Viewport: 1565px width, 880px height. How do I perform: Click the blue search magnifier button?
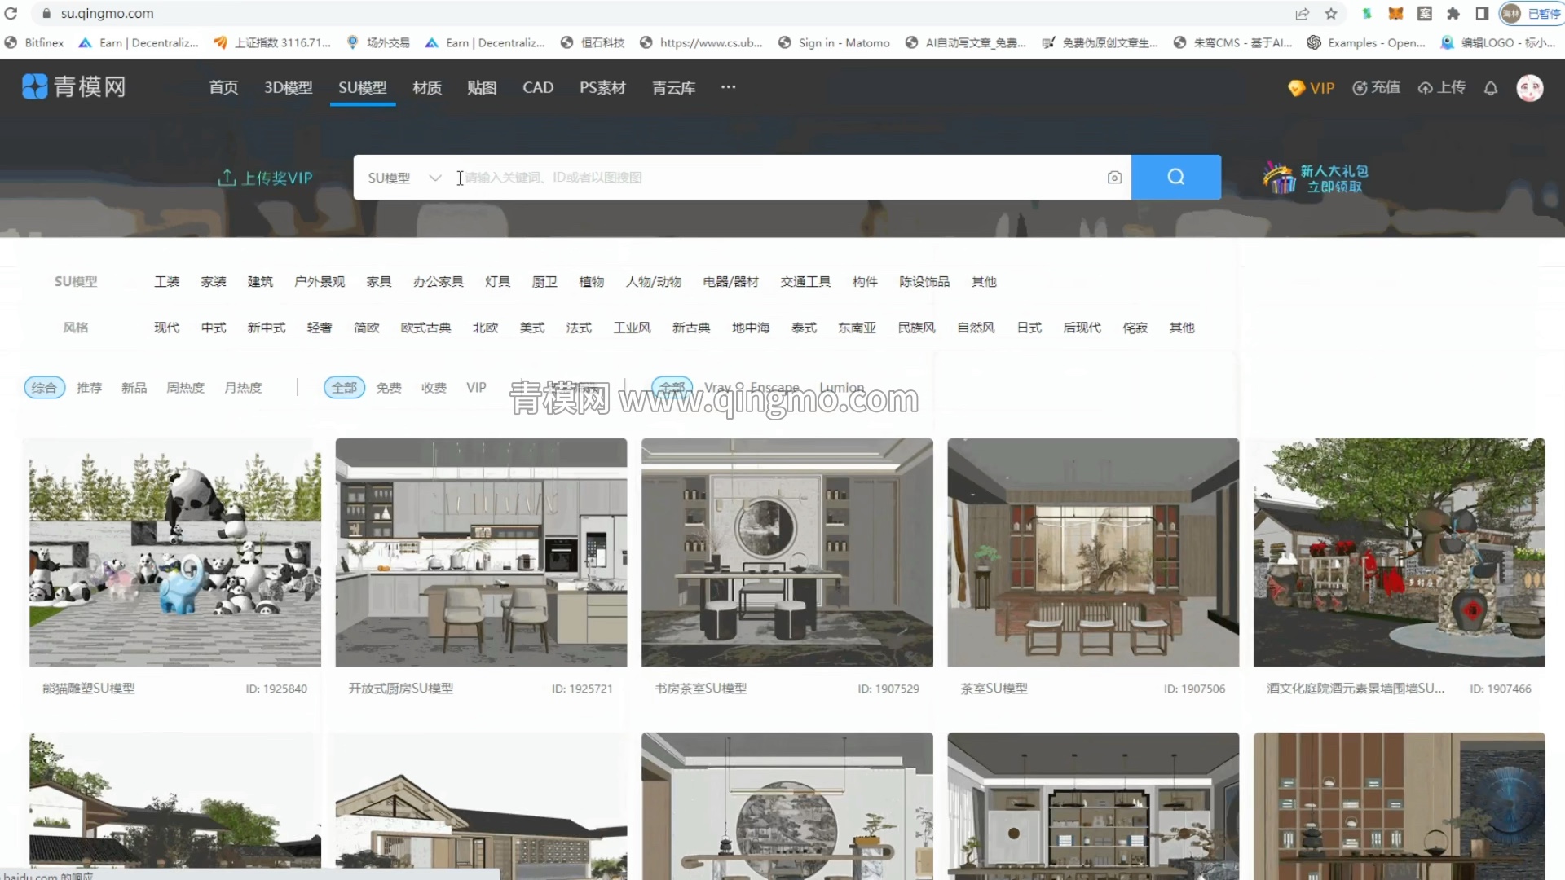(x=1175, y=177)
